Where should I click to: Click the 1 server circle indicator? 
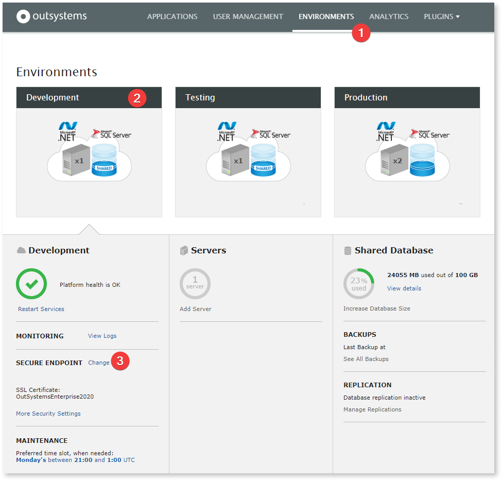point(195,284)
